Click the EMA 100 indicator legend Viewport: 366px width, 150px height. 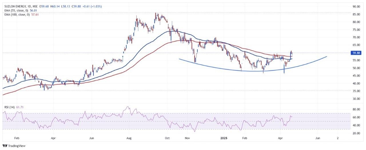[x=16, y=14]
